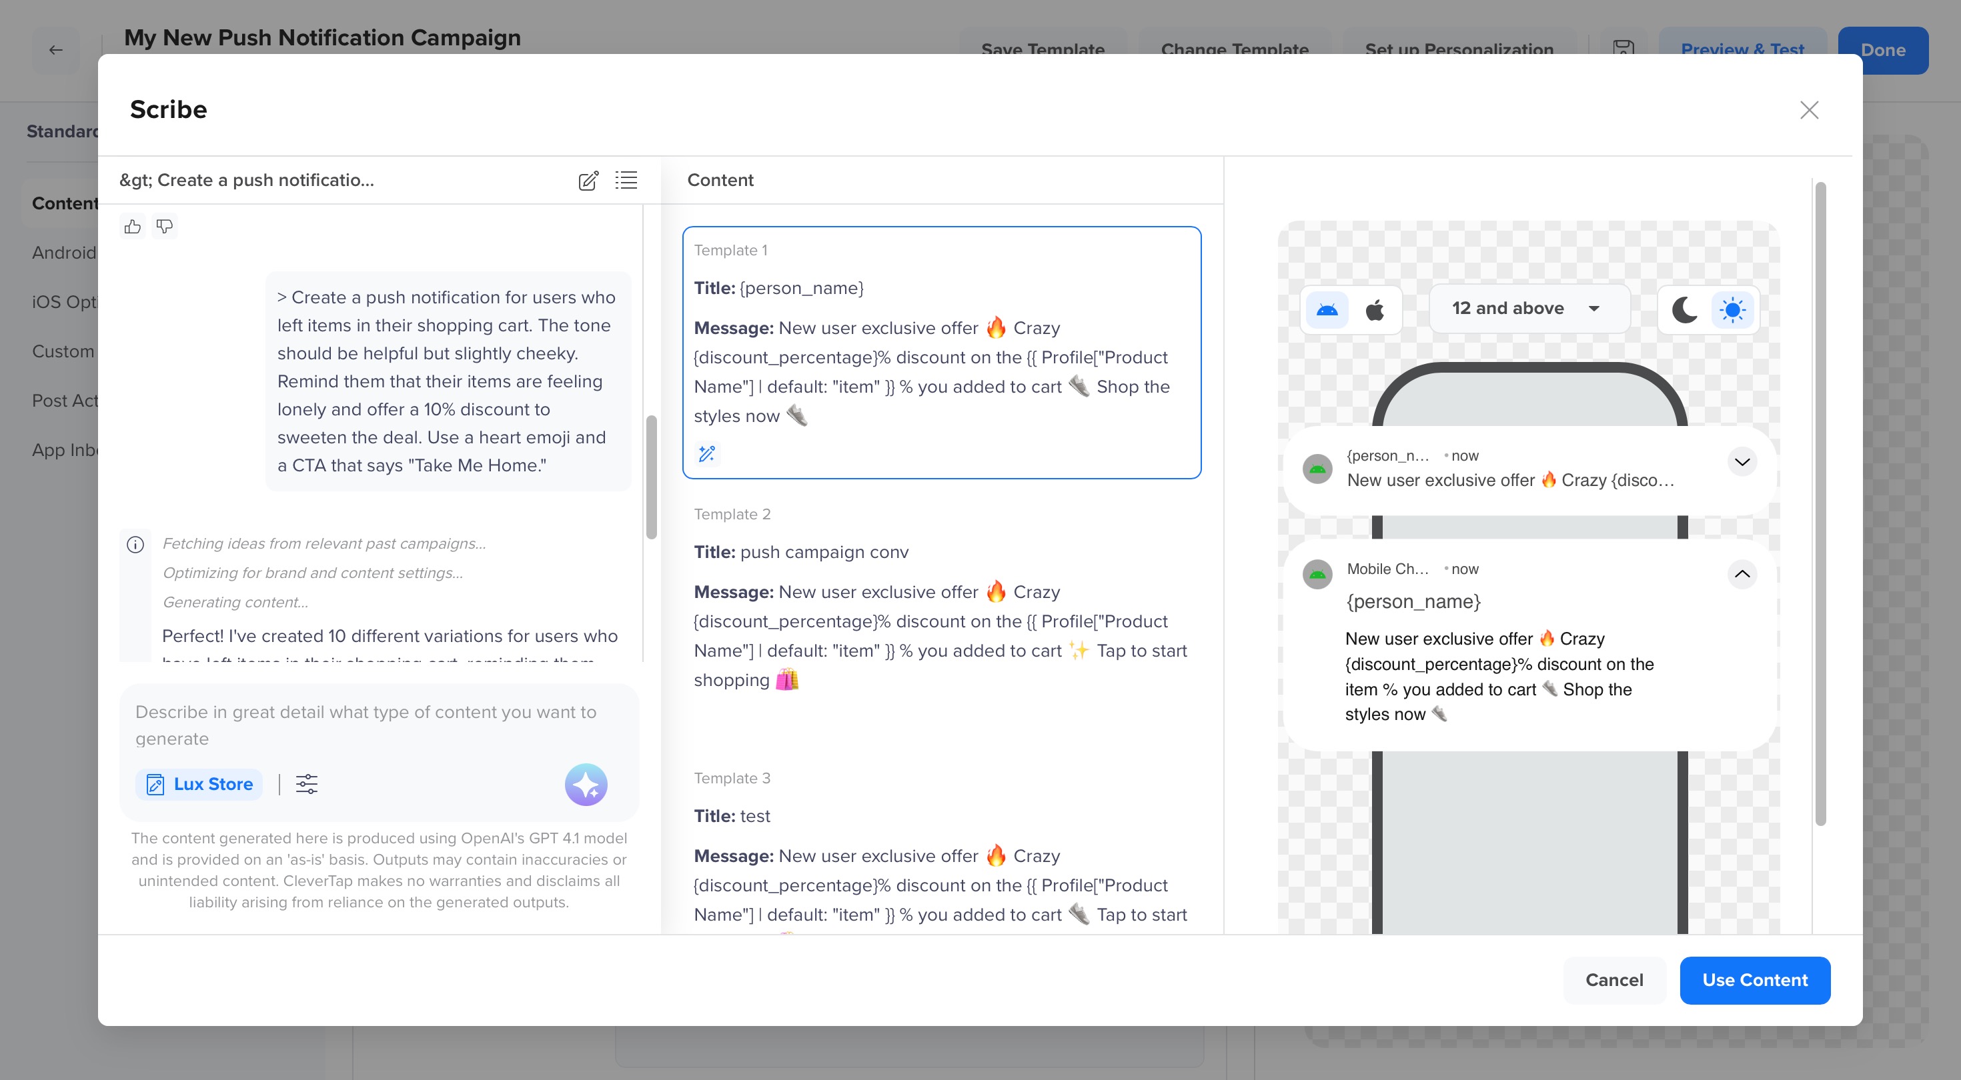The image size is (1961, 1080).
Task: Give a thumbs down to the response
Action: (165, 226)
